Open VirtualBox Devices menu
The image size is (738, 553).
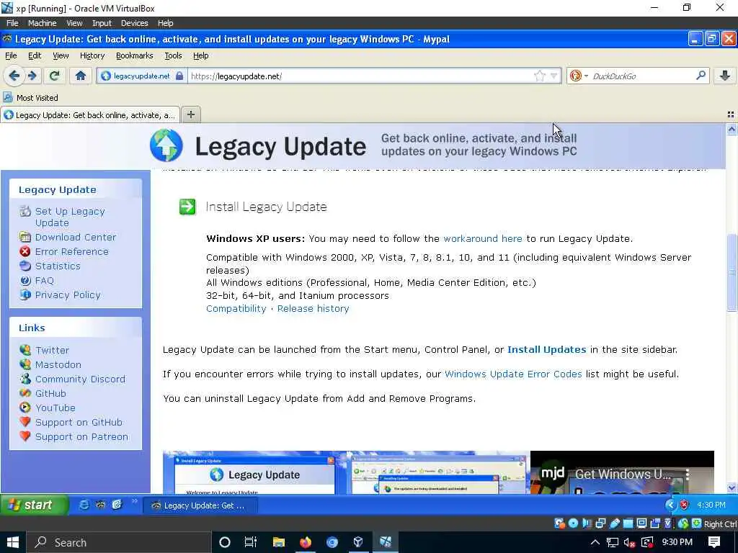pyautogui.click(x=135, y=22)
